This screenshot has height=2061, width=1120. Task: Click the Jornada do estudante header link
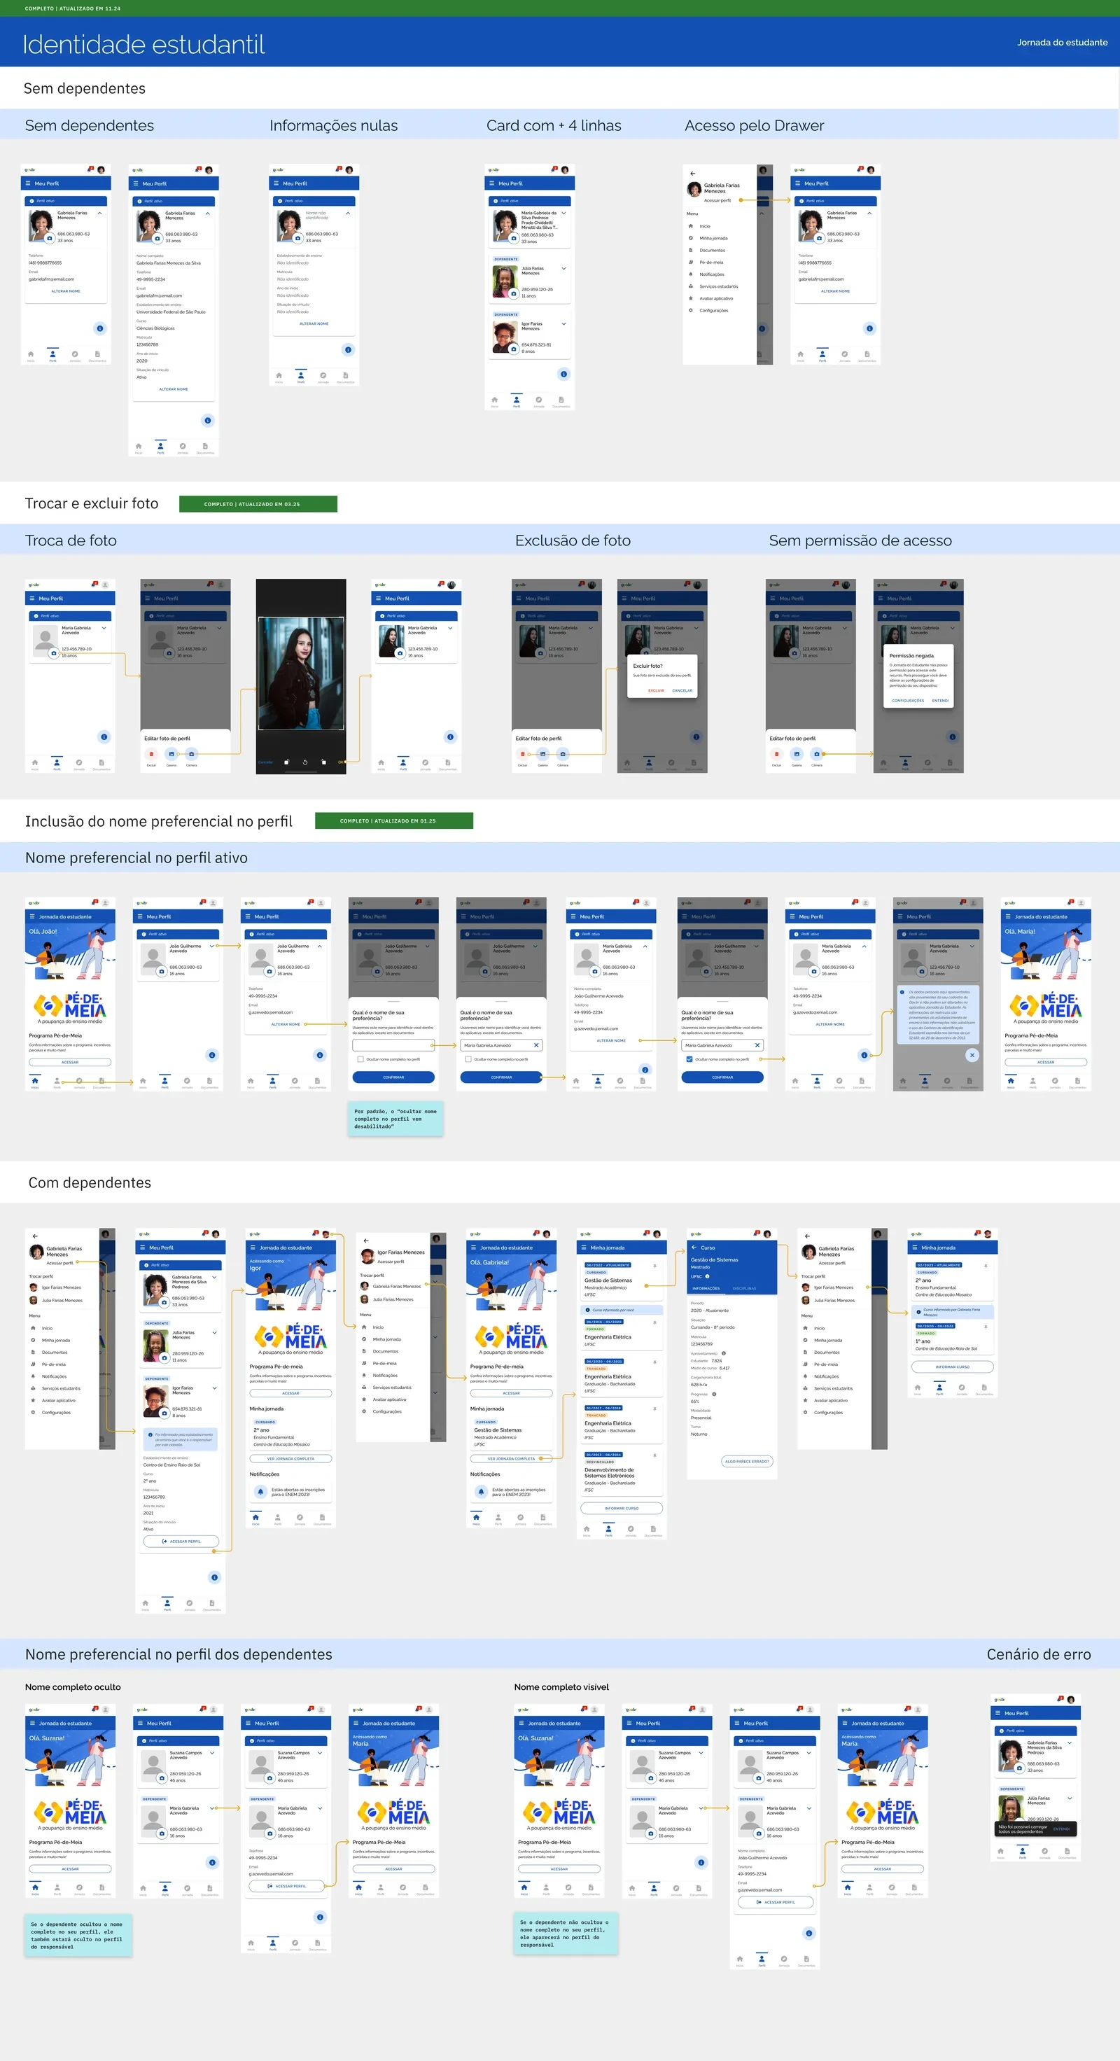(1062, 43)
